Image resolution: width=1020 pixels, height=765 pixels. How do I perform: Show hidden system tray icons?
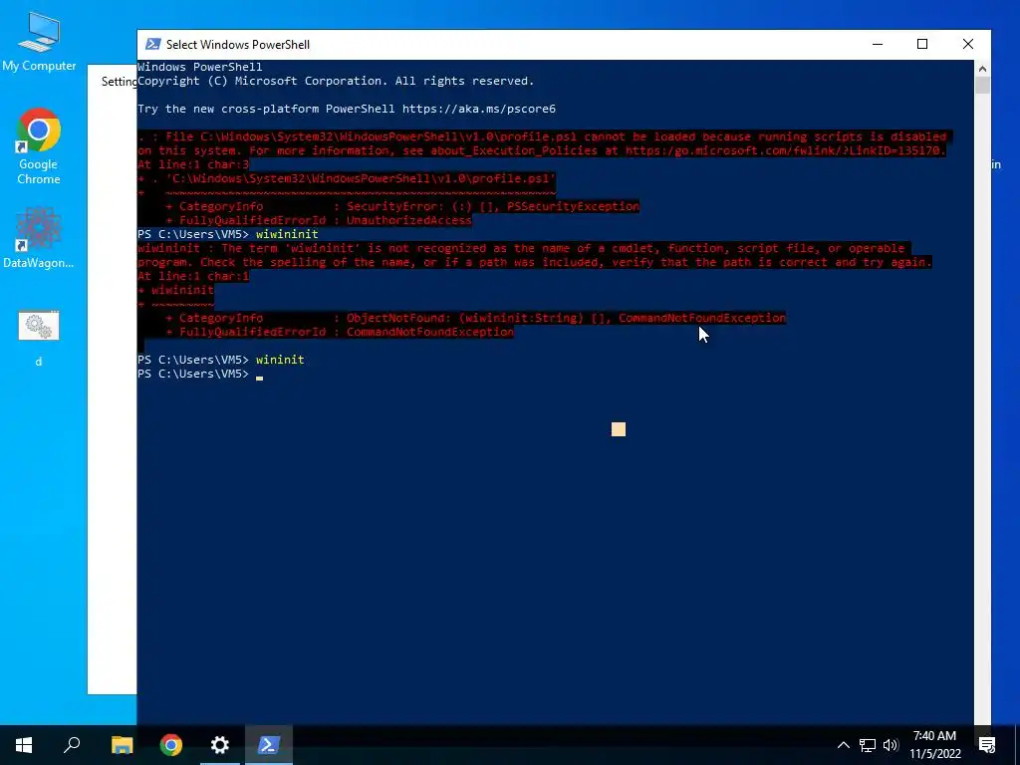coord(843,745)
